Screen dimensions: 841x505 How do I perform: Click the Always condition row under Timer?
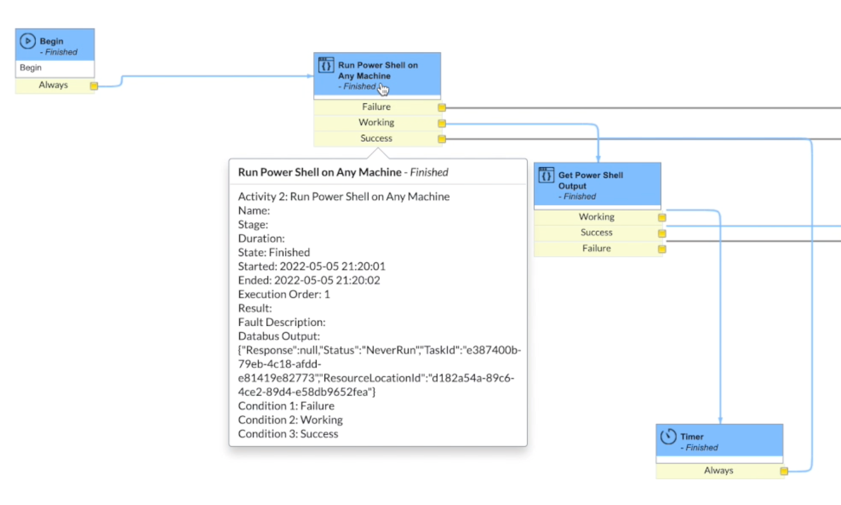tap(718, 471)
